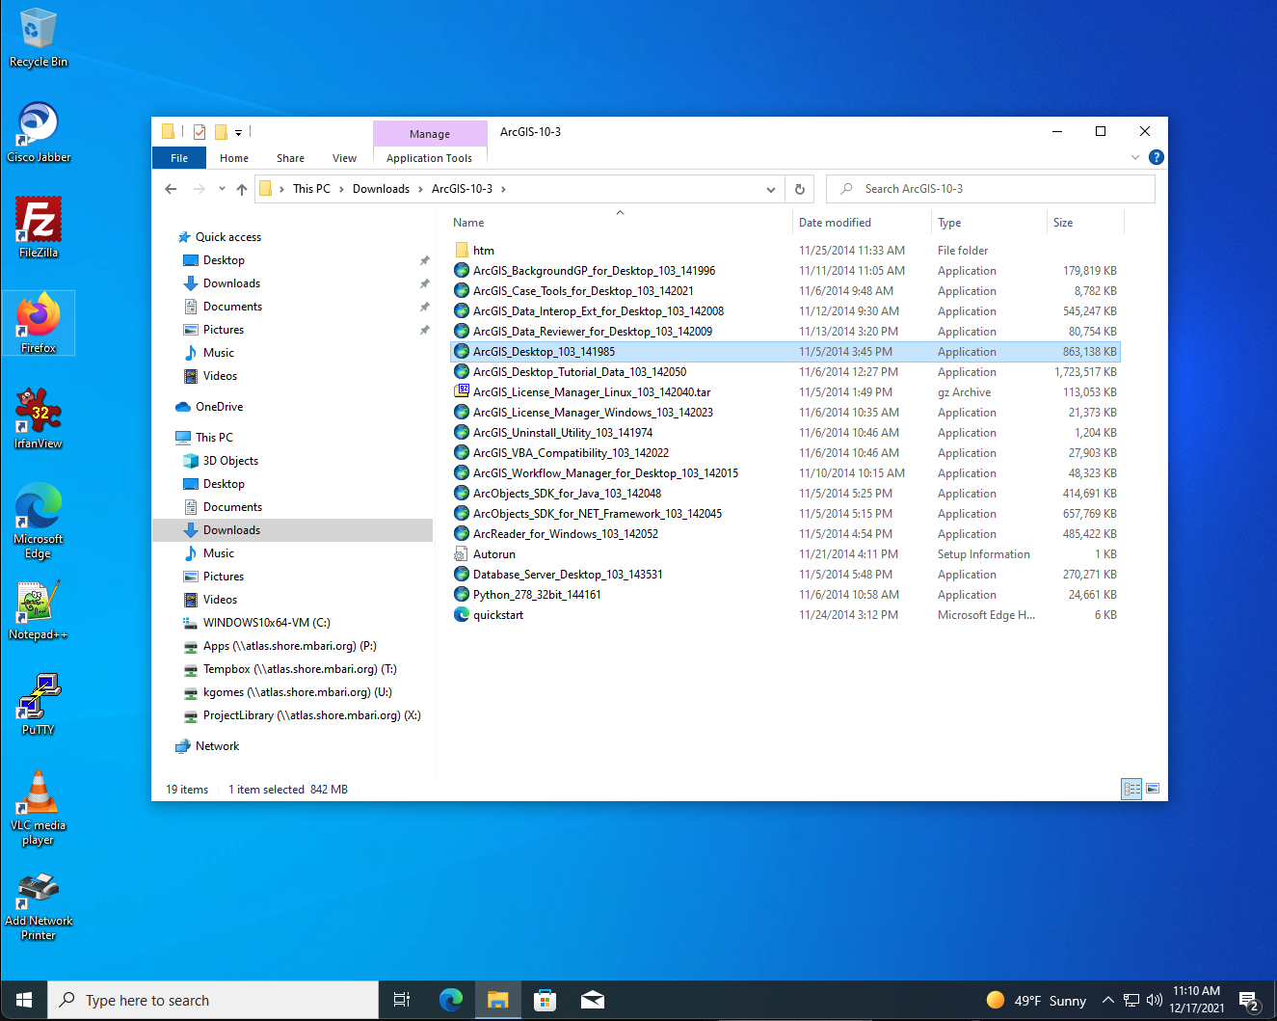Select 3D Objects under This PC
The width and height of the screenshot is (1277, 1021).
[230, 461]
